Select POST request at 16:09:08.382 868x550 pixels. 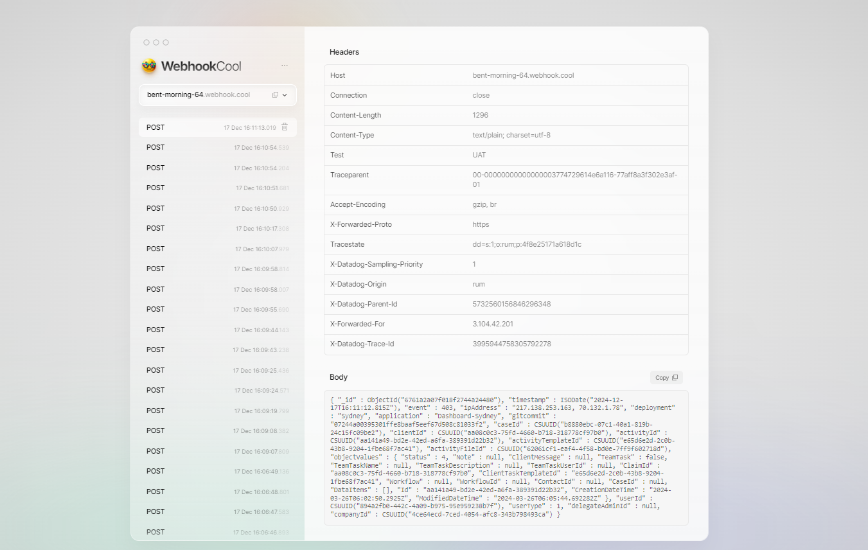[x=217, y=431]
